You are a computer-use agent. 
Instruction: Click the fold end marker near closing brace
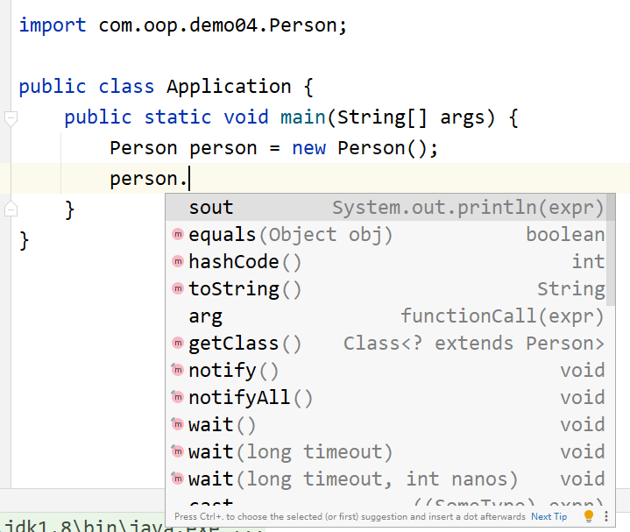pyautogui.click(x=11, y=209)
